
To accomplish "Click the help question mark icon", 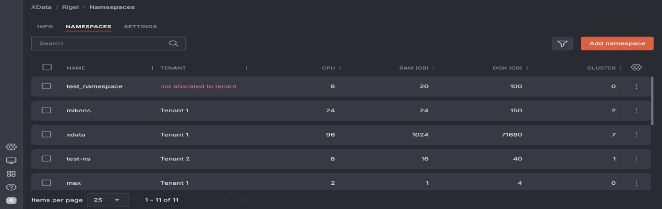I will click(x=11, y=187).
